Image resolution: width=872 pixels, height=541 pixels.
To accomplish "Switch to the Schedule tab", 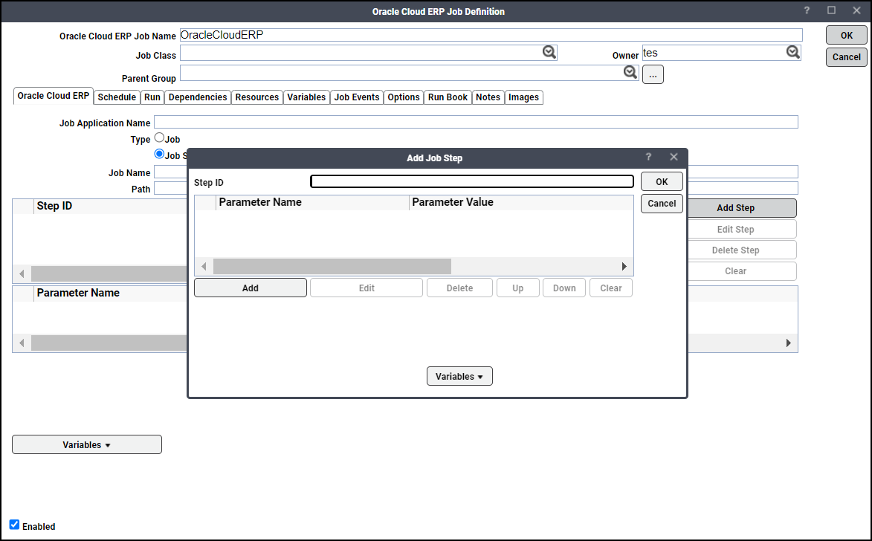I will click(x=117, y=97).
